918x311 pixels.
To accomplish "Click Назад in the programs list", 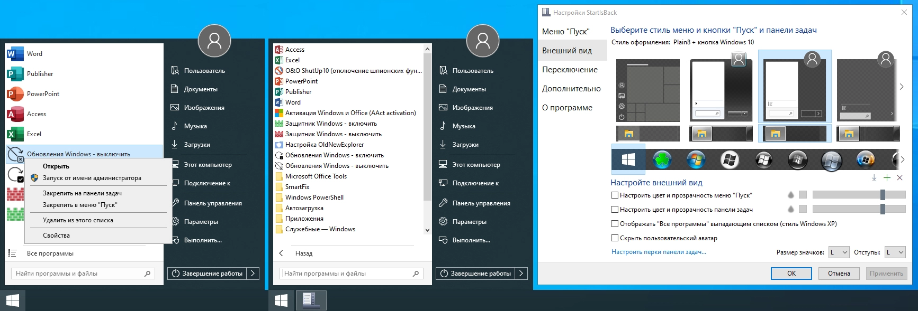I will (x=303, y=253).
